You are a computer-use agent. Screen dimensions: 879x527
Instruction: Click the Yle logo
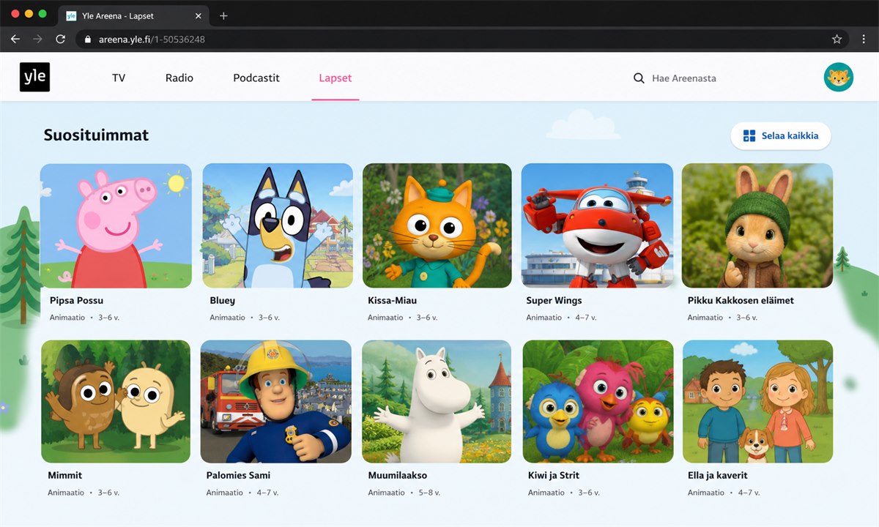[x=34, y=77]
